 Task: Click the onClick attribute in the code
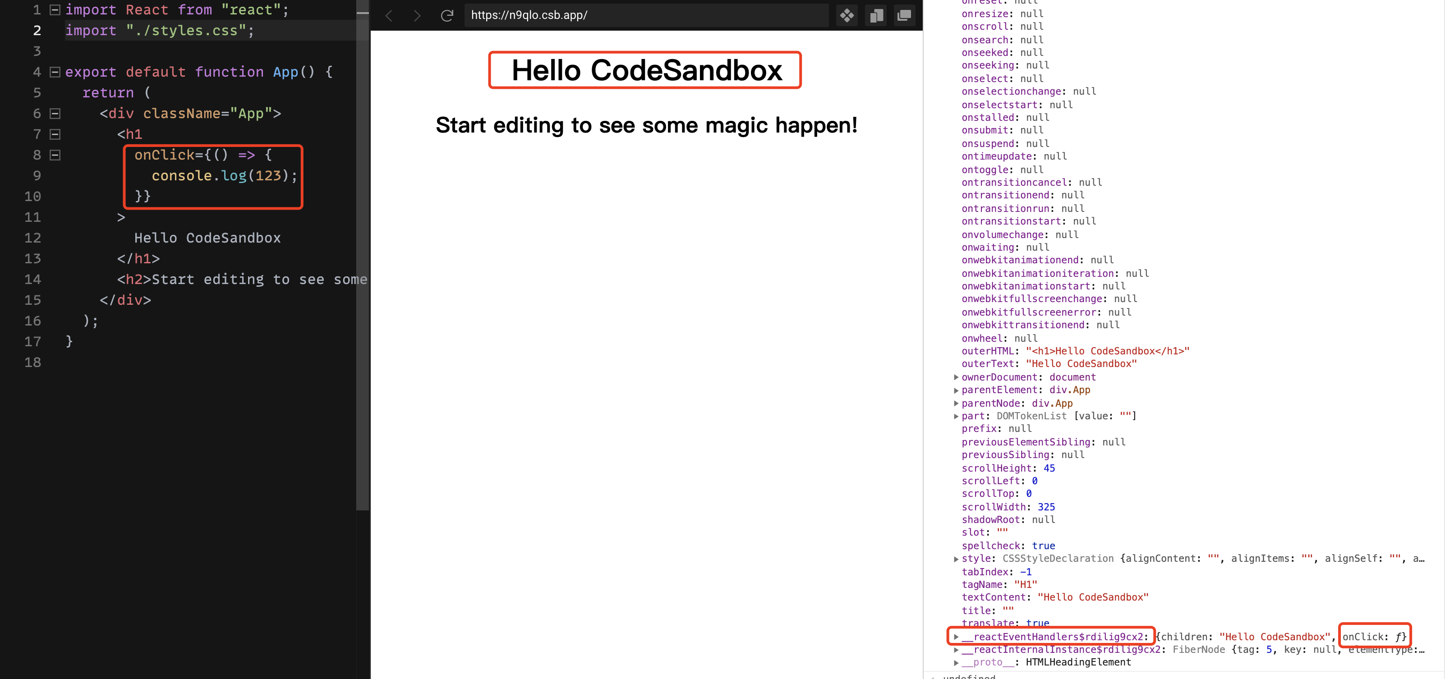(164, 155)
